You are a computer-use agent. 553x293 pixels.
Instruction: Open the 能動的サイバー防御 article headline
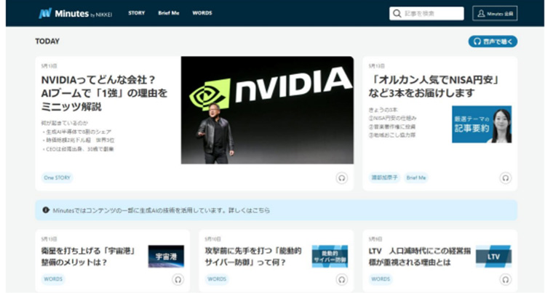click(253, 257)
